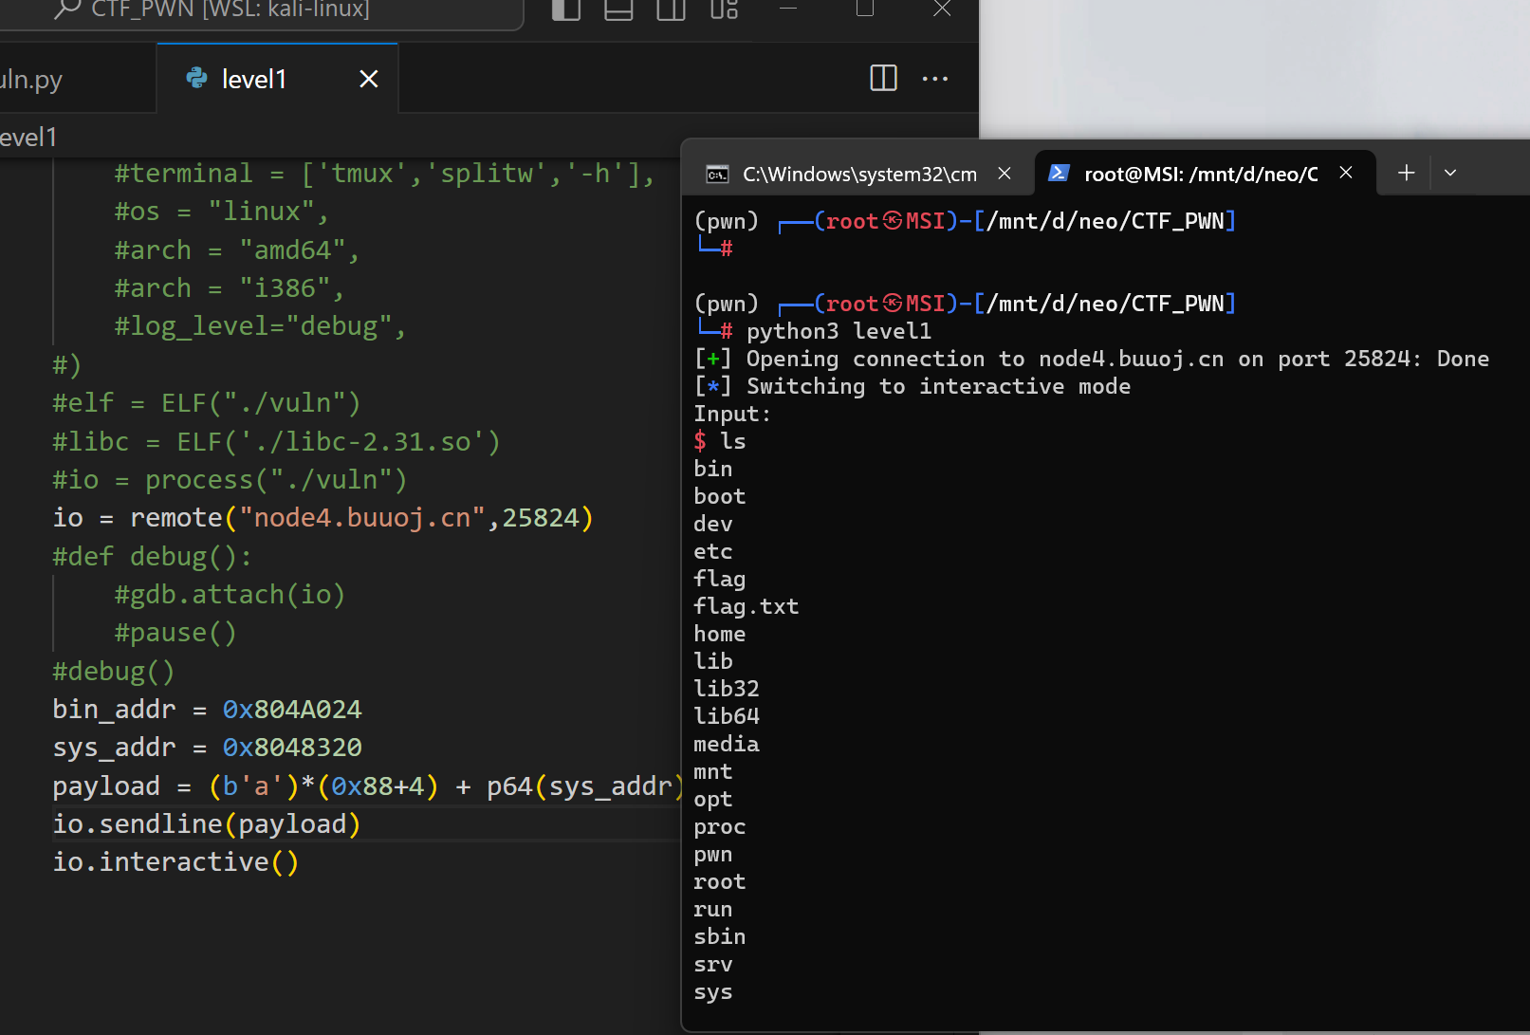The height and width of the screenshot is (1035, 1530).
Task: Click the #libc = ELF('./libc-2.31.so') line
Action: tap(276, 442)
